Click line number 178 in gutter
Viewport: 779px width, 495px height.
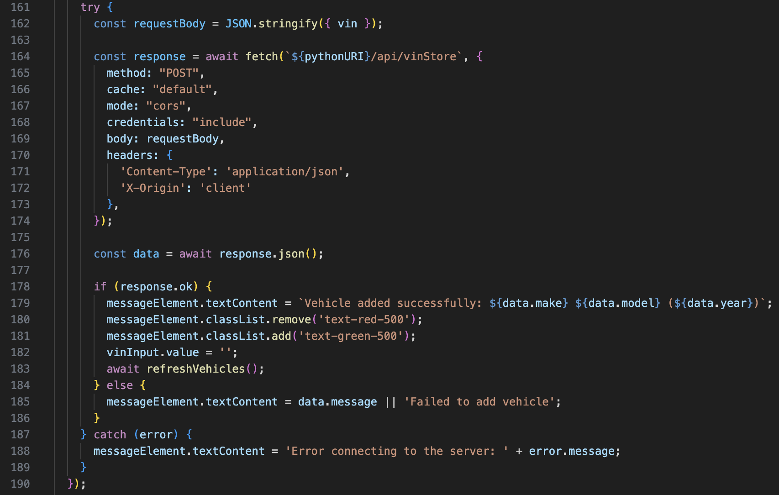click(20, 287)
